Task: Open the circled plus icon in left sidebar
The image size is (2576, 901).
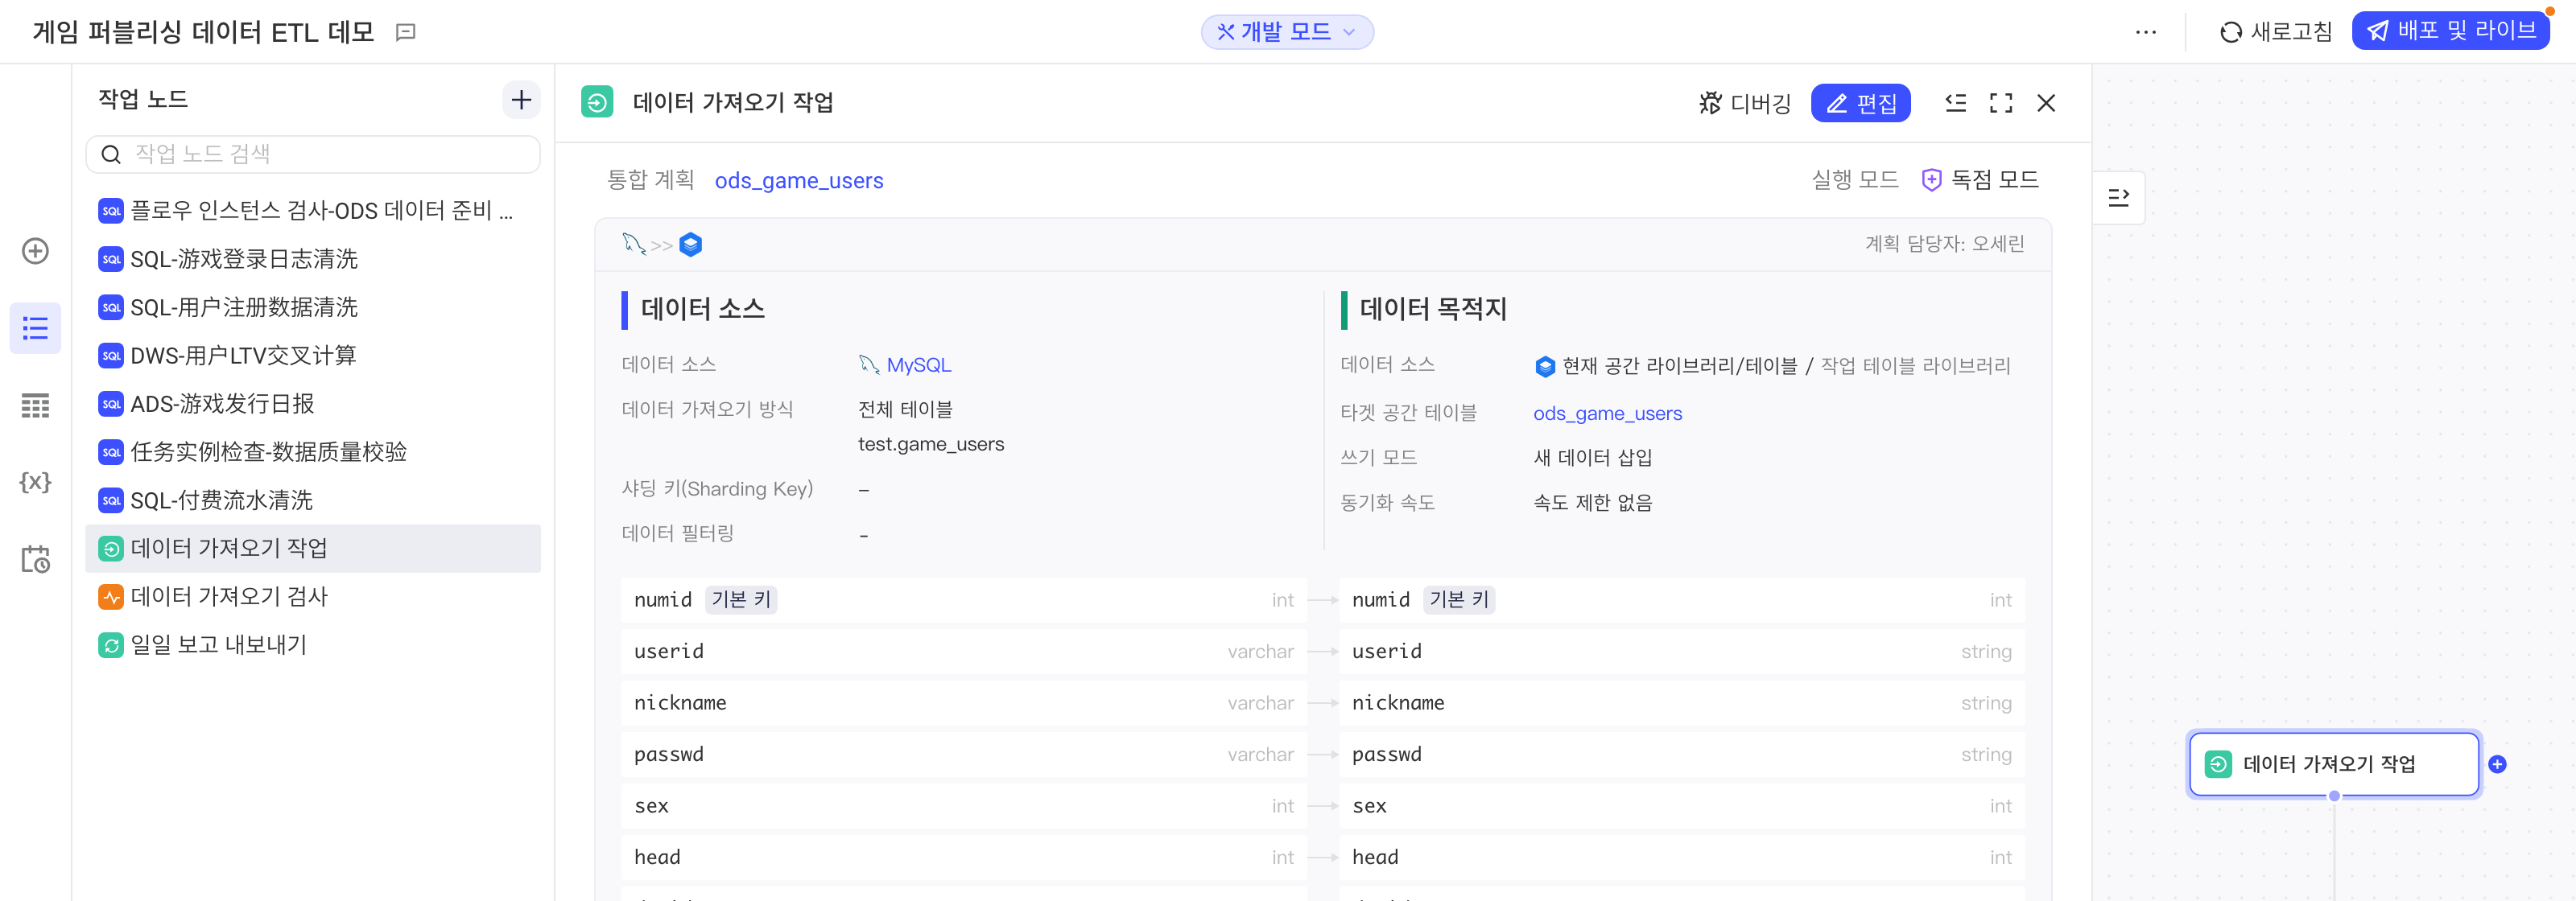Action: pyautogui.click(x=36, y=251)
